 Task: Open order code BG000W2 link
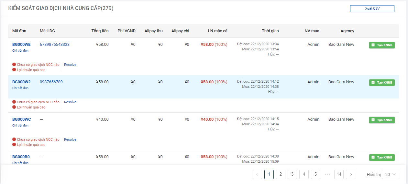pyautogui.click(x=21, y=82)
